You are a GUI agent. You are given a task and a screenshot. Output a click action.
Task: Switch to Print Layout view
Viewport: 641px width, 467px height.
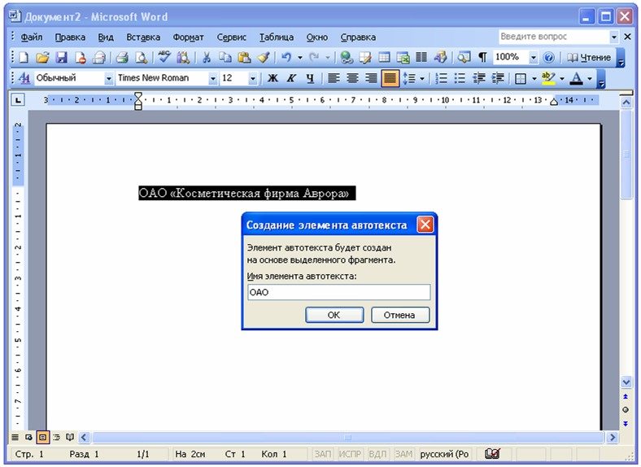[42, 437]
